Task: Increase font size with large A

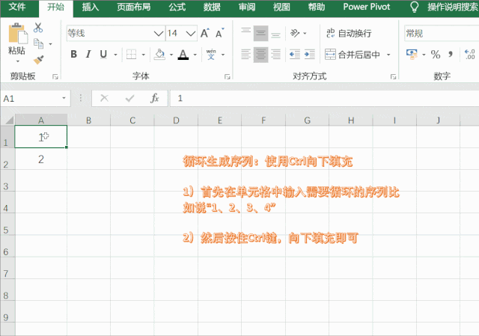Action: [x=204, y=33]
